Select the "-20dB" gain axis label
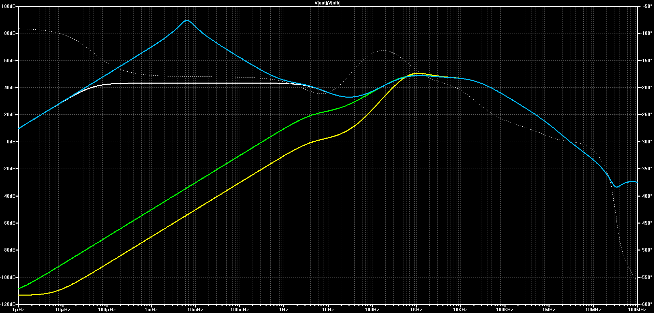The image size is (654, 313). pyautogui.click(x=9, y=169)
